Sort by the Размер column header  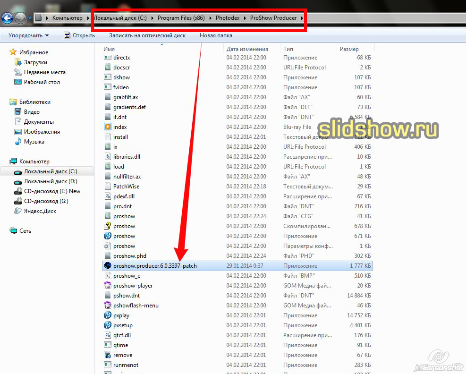point(349,49)
